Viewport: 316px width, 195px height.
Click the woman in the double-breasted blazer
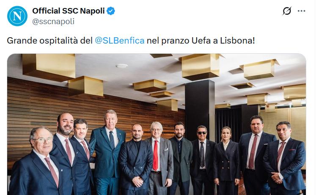[226, 161]
